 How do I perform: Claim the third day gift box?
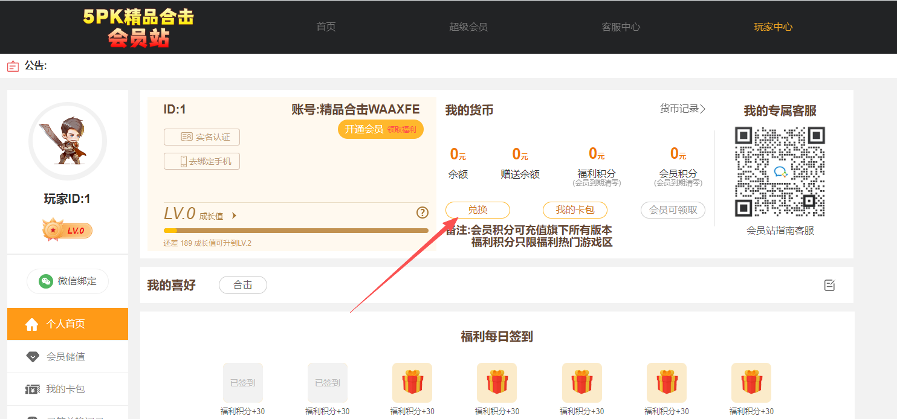[412, 383]
